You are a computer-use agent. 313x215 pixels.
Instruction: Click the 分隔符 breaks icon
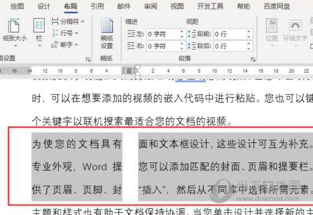pos(55,21)
